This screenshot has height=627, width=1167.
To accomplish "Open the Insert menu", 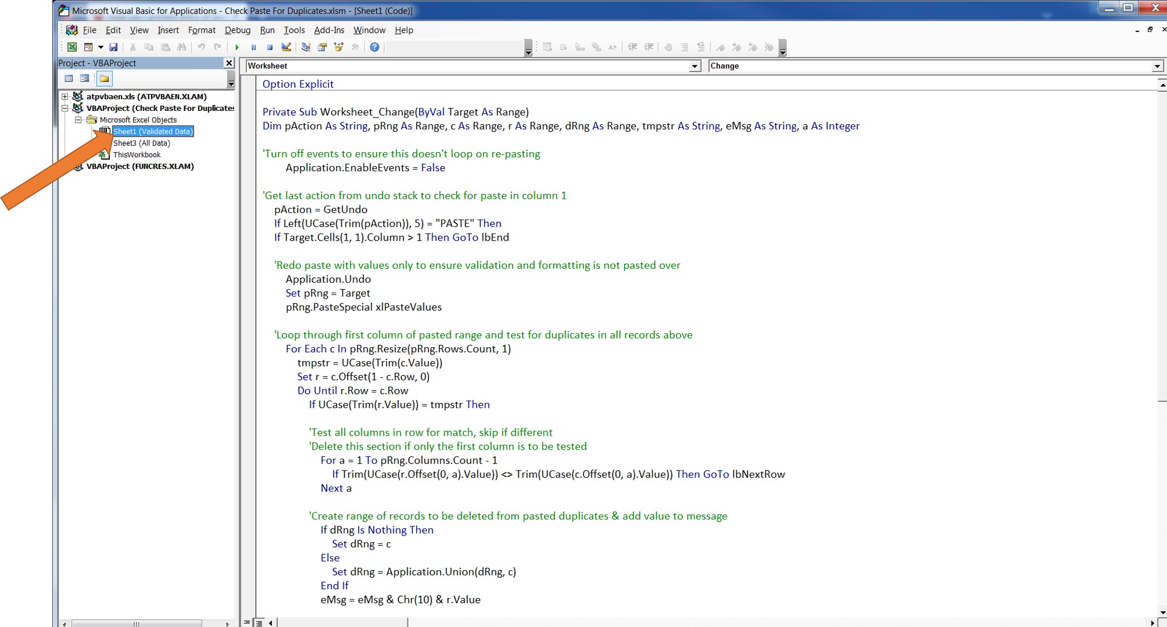I will (x=168, y=30).
